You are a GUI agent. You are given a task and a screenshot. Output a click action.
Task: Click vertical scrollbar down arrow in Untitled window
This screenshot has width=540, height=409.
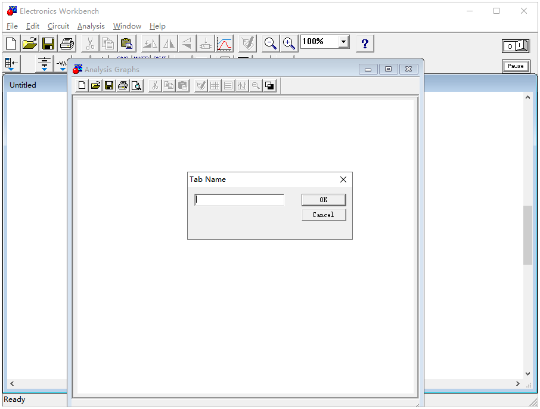tap(527, 374)
